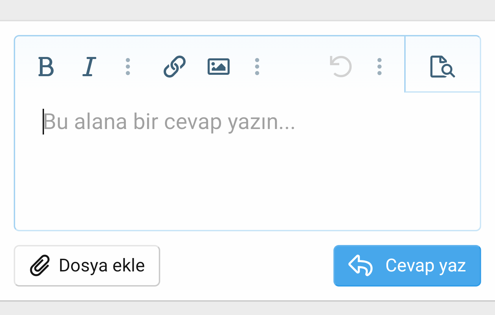Select the link tool in the toolbar

174,67
